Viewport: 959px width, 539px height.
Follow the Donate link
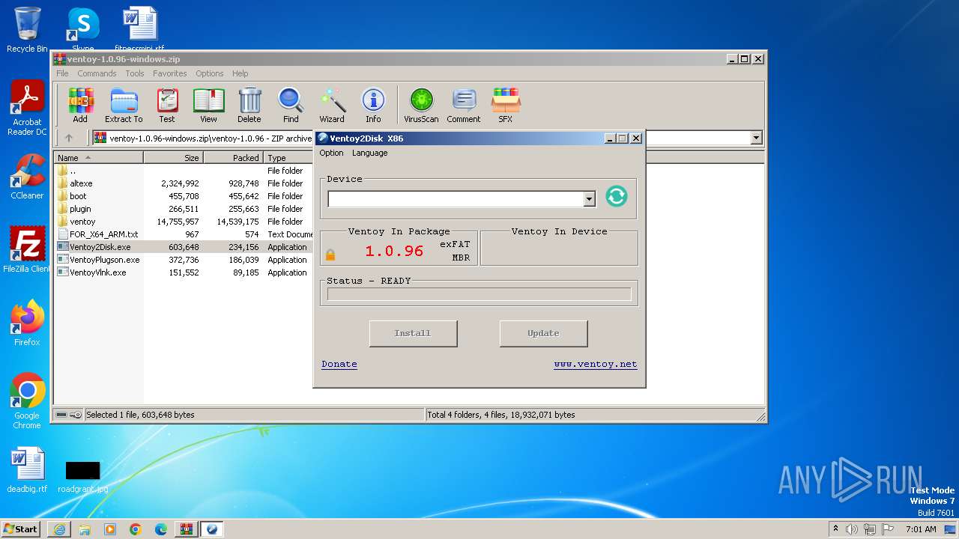pos(339,364)
